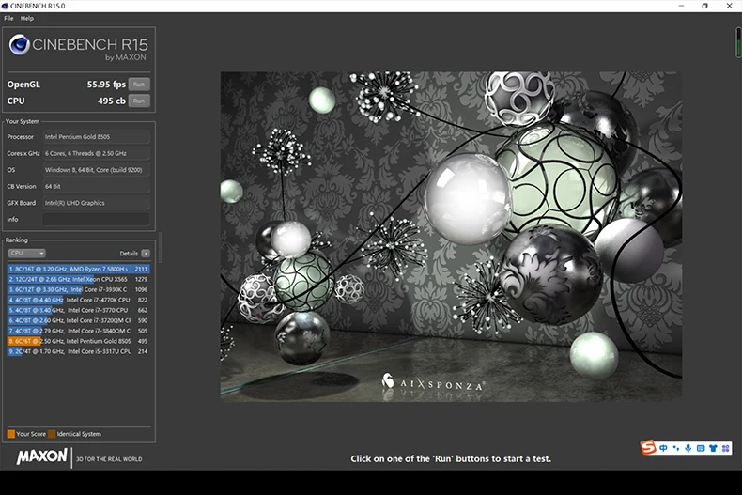Open the IME toolbox grid icon
Image resolution: width=742 pixels, height=495 pixels.
coord(724,448)
